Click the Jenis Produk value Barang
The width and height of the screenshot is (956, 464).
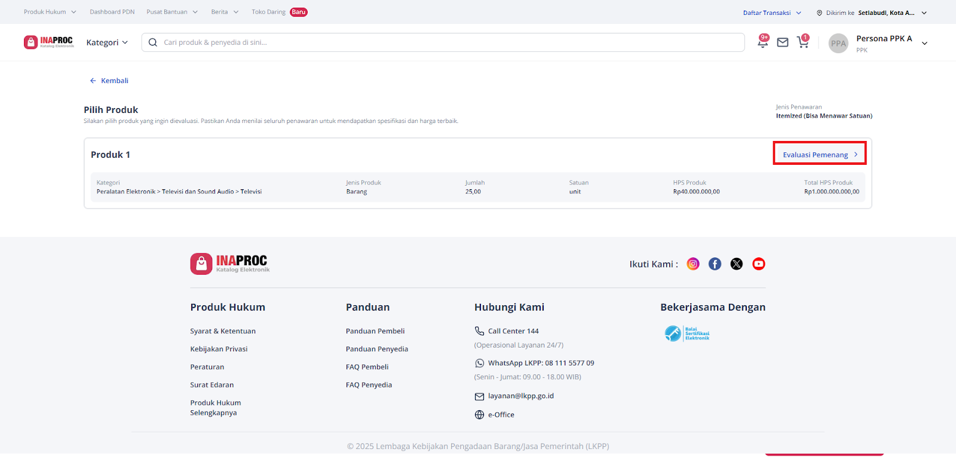coord(357,192)
